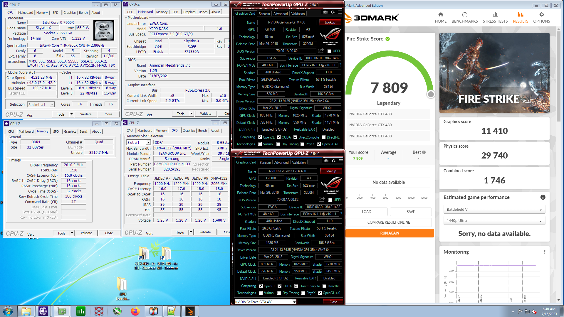Click Validate button in CPU-Z Memory window
Viewport: 564px width, 317px height.
pos(86,233)
